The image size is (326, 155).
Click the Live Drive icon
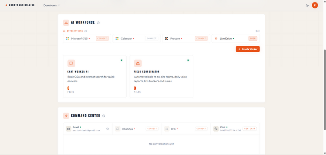216,38
